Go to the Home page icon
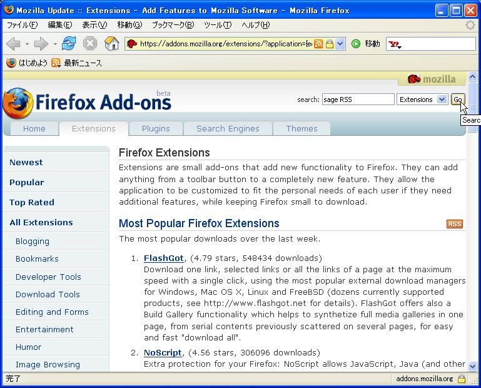 click(x=112, y=44)
